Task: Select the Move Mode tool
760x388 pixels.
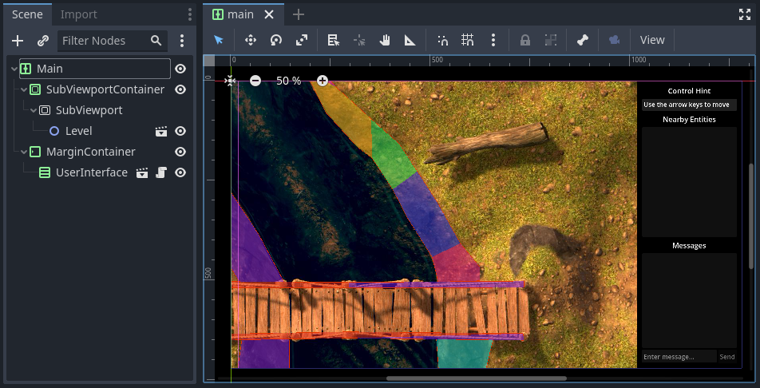Action: [x=250, y=40]
